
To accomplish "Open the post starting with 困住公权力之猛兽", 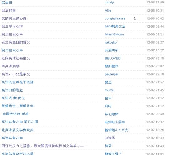I will [44, 146].
